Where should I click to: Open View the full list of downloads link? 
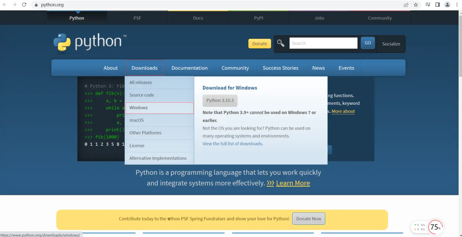pyautogui.click(x=232, y=144)
